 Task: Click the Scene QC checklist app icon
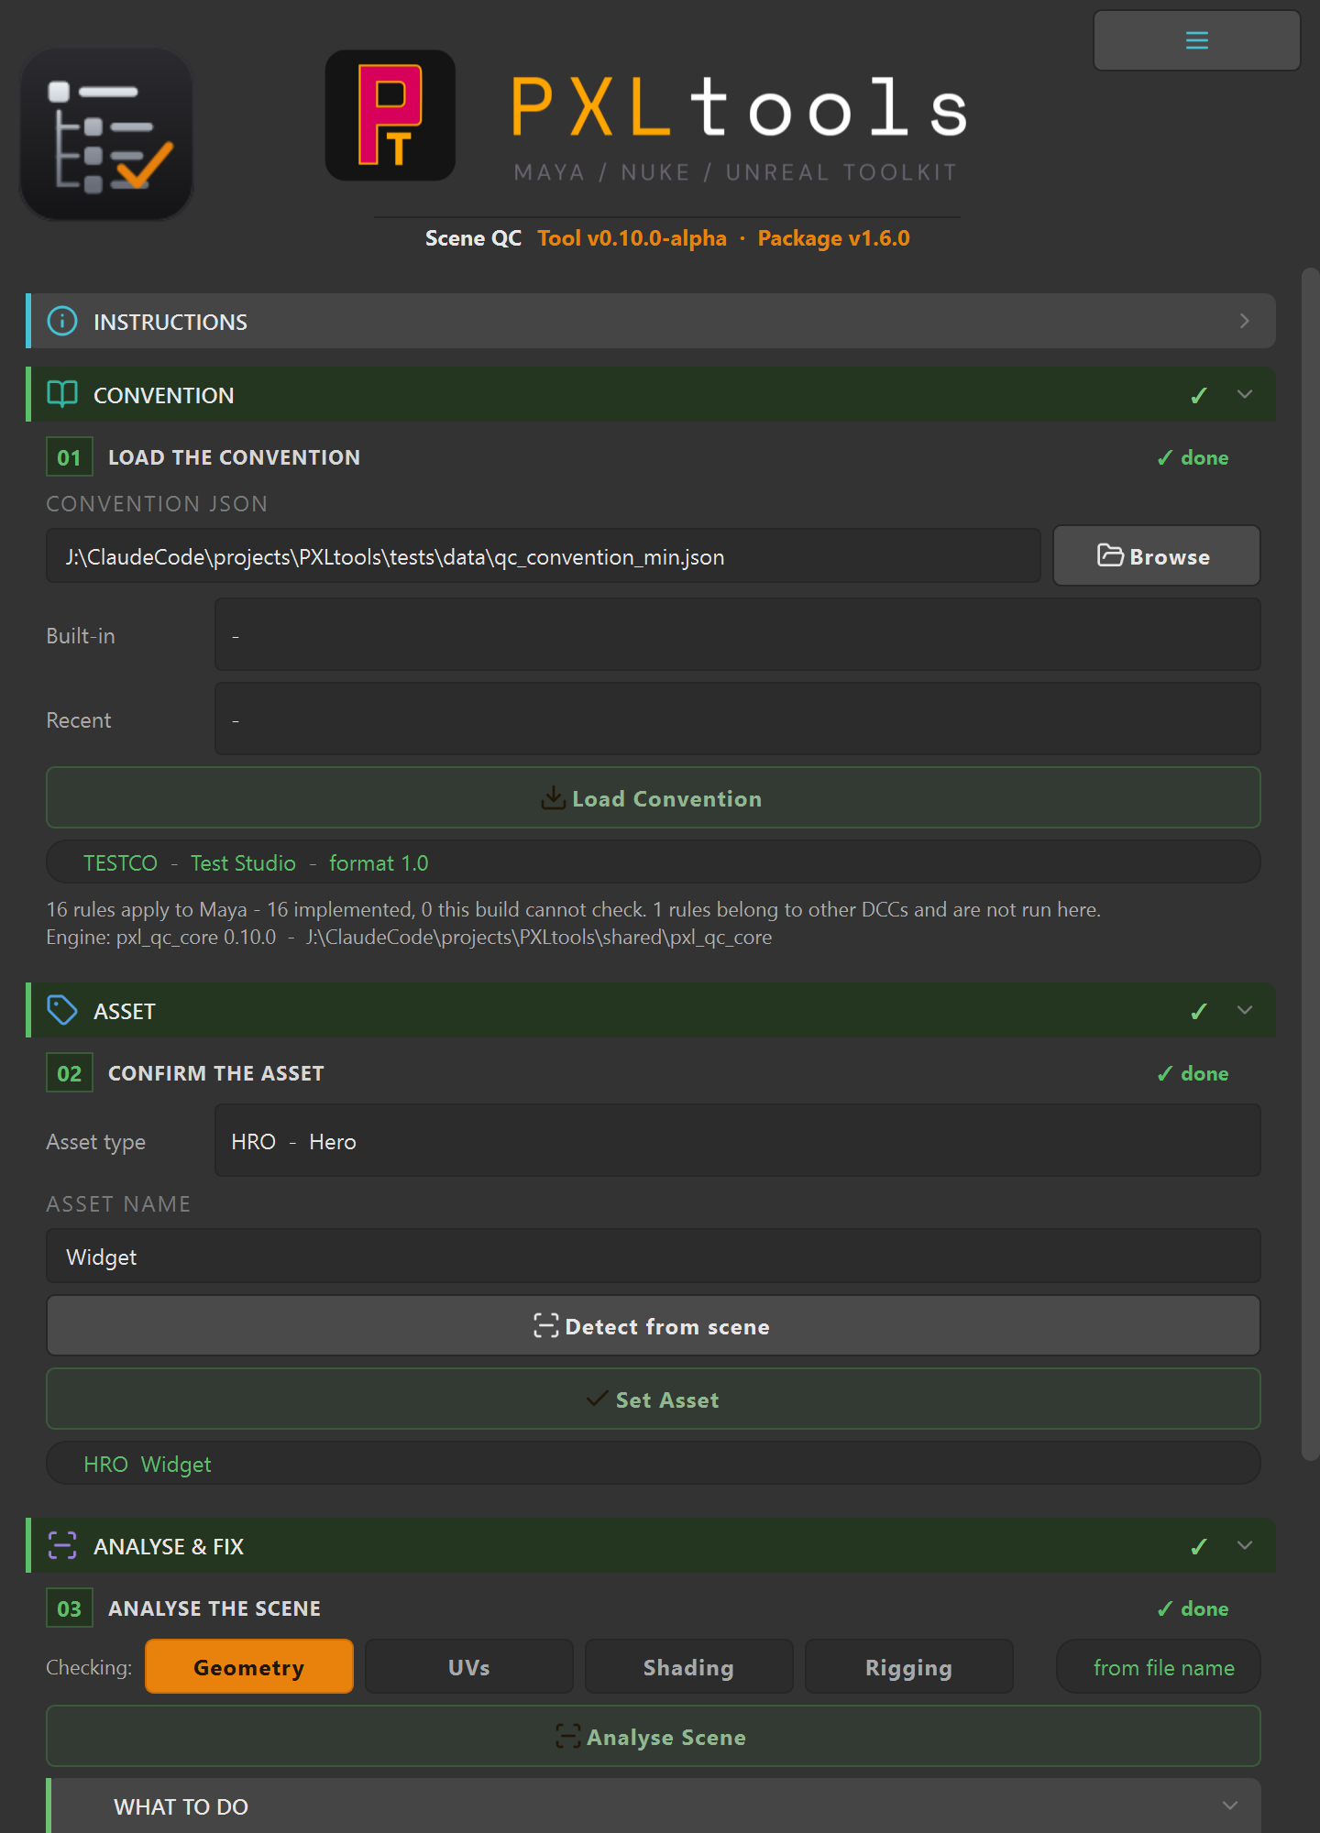106,134
